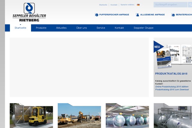Viewport: 192px width, 128px height.
Task: Open Online-Produktkatalog 2015 blättern link
Action: tap(172, 87)
